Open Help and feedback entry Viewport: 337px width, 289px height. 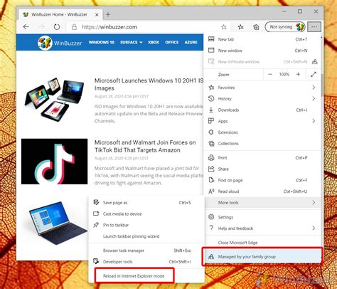262,228
